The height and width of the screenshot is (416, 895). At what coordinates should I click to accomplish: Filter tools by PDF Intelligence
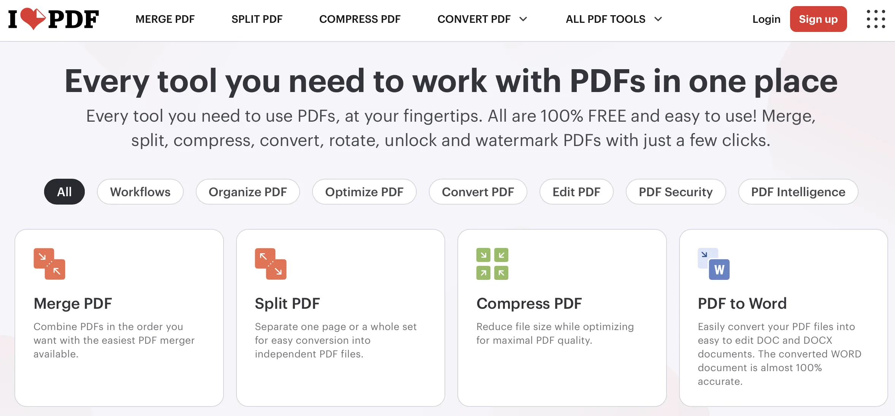[798, 192]
